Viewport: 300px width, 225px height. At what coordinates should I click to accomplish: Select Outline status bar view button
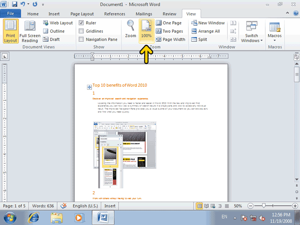pyautogui.click(x=220, y=206)
